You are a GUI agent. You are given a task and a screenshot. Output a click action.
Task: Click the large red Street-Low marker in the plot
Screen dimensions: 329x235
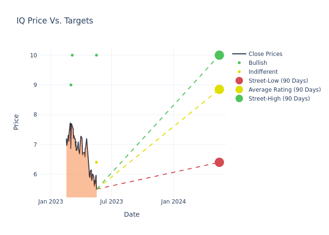(219, 162)
